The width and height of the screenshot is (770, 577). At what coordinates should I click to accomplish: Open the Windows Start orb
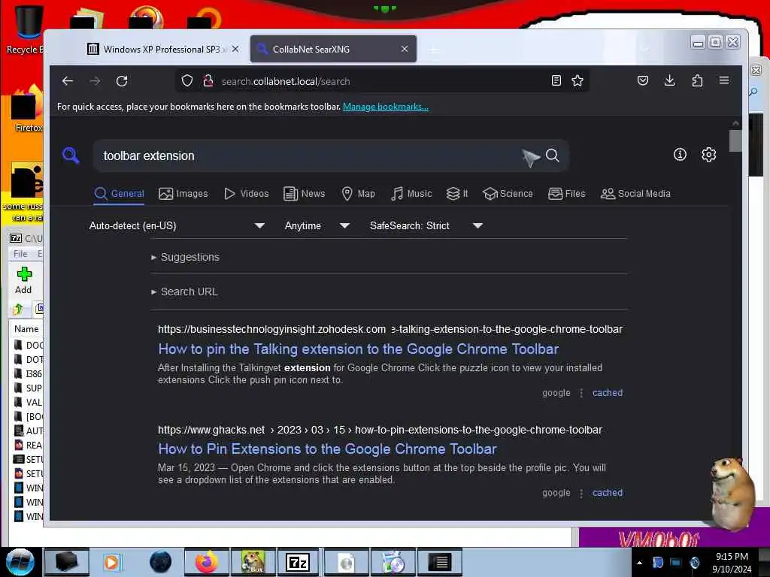20,562
